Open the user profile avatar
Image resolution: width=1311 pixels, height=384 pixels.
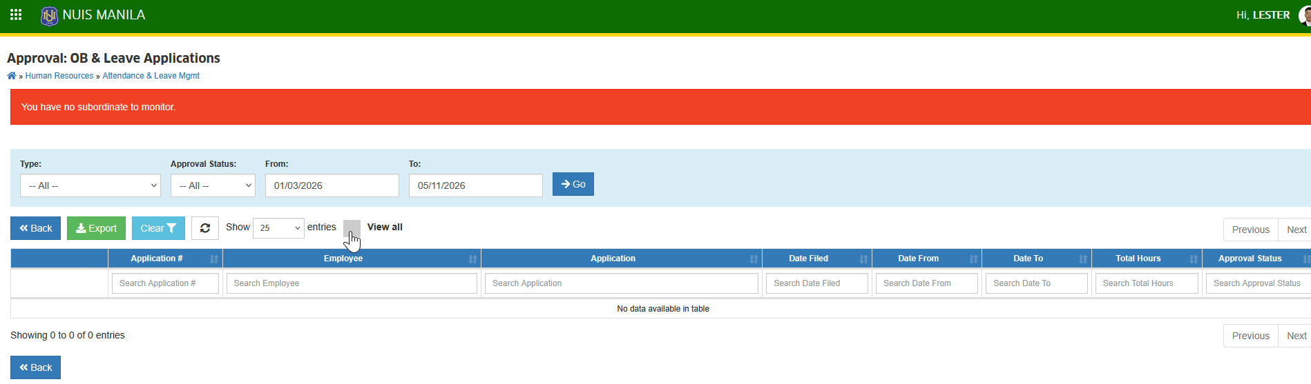(1305, 14)
